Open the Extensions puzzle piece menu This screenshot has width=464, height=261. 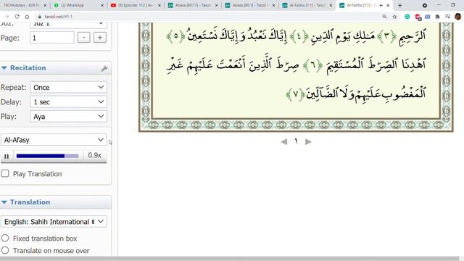coord(437,17)
